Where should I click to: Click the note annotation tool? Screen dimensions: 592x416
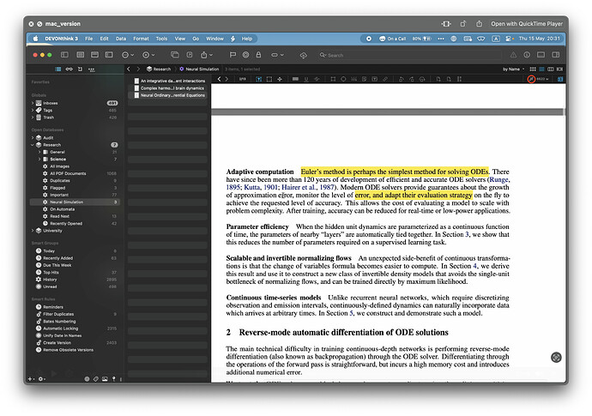(364, 79)
